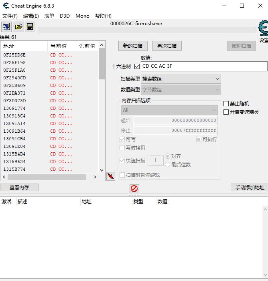The height and width of the screenshot is (281, 268).
Task: Click the 当前值 column header
Action: pyautogui.click(x=62, y=46)
